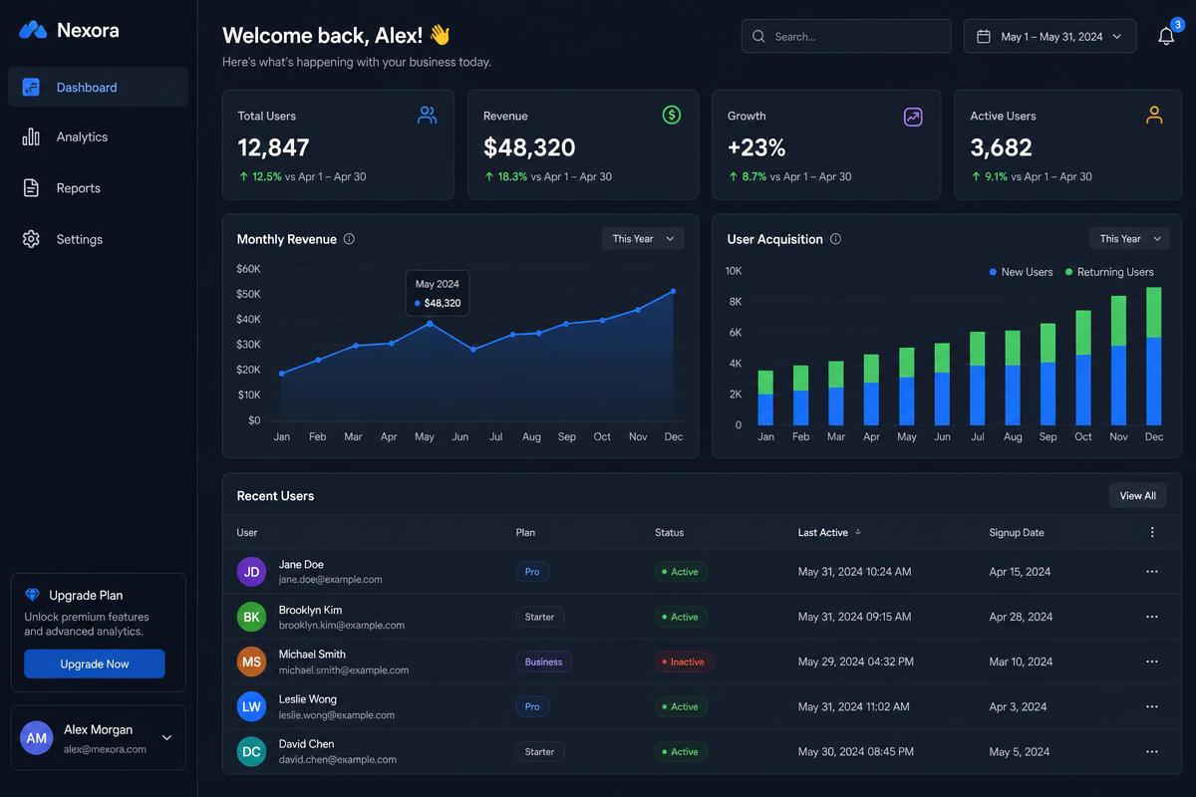Click Leslie Wong's Pro plan badge
The image size is (1196, 797).
(x=532, y=706)
